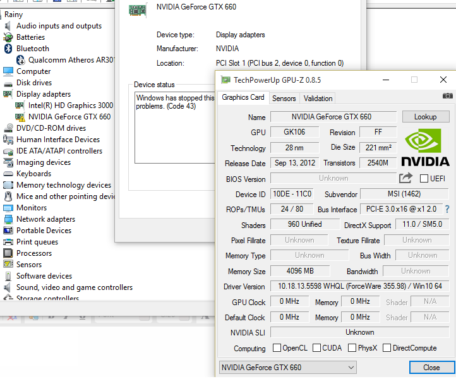This screenshot has width=456, height=379.
Task: Click the Device status text box
Action: (x=175, y=128)
